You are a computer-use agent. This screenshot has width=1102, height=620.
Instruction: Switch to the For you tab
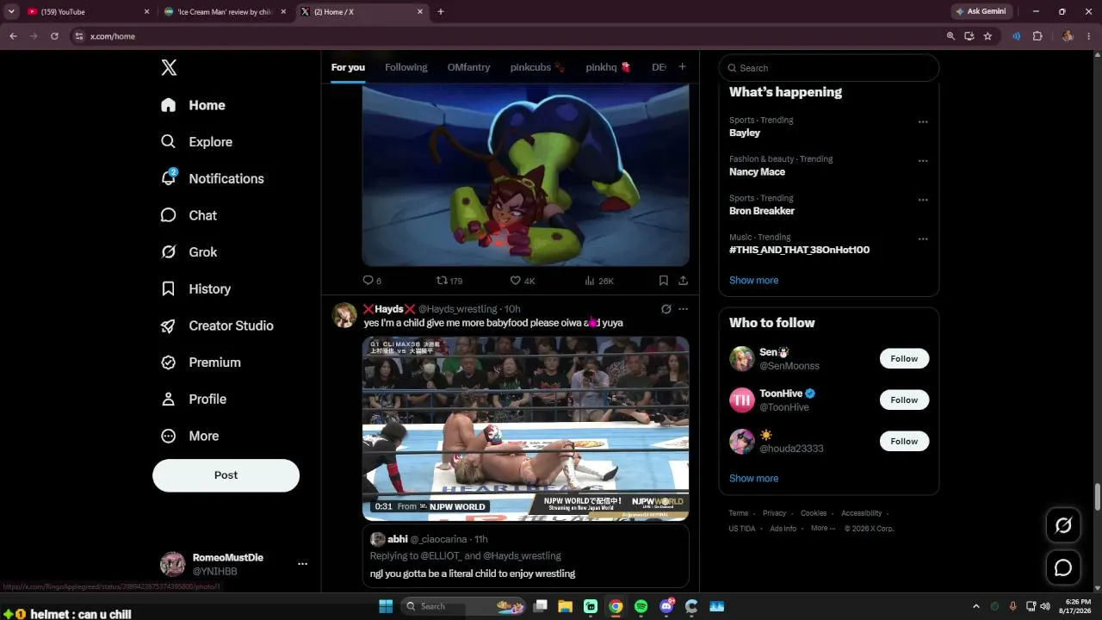click(348, 67)
